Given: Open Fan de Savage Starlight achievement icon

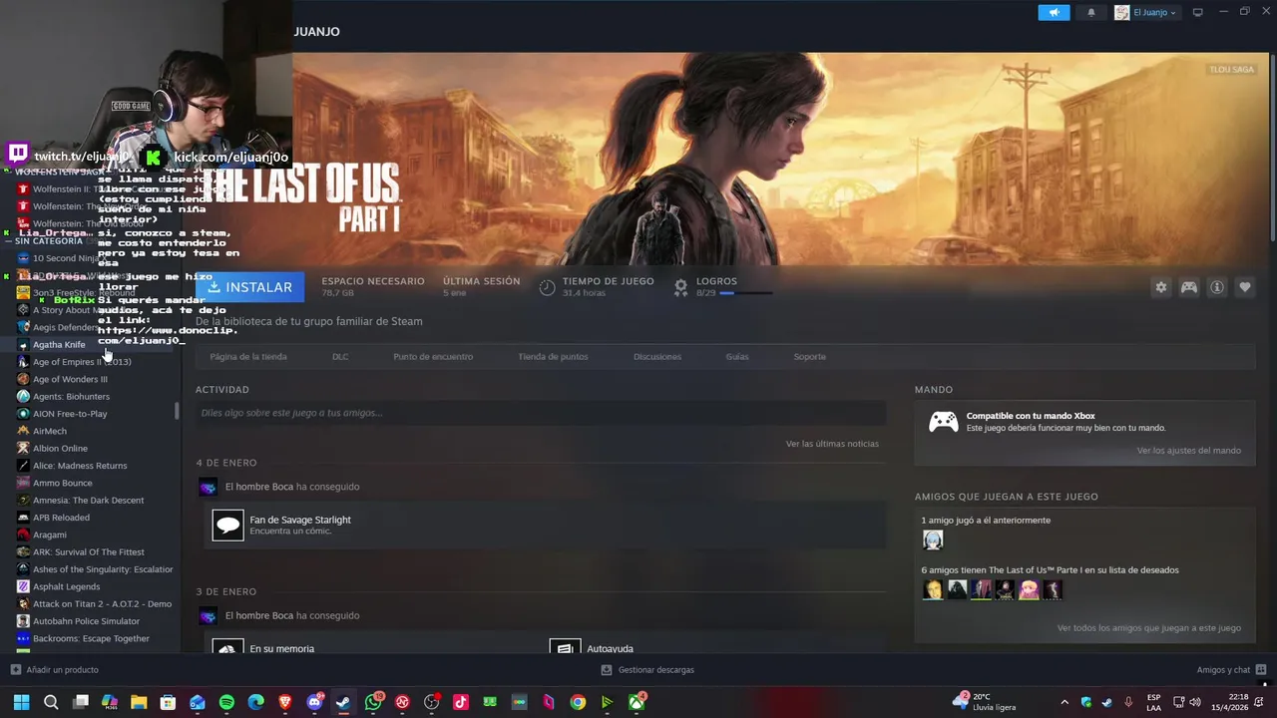Looking at the screenshot, I should click(228, 525).
